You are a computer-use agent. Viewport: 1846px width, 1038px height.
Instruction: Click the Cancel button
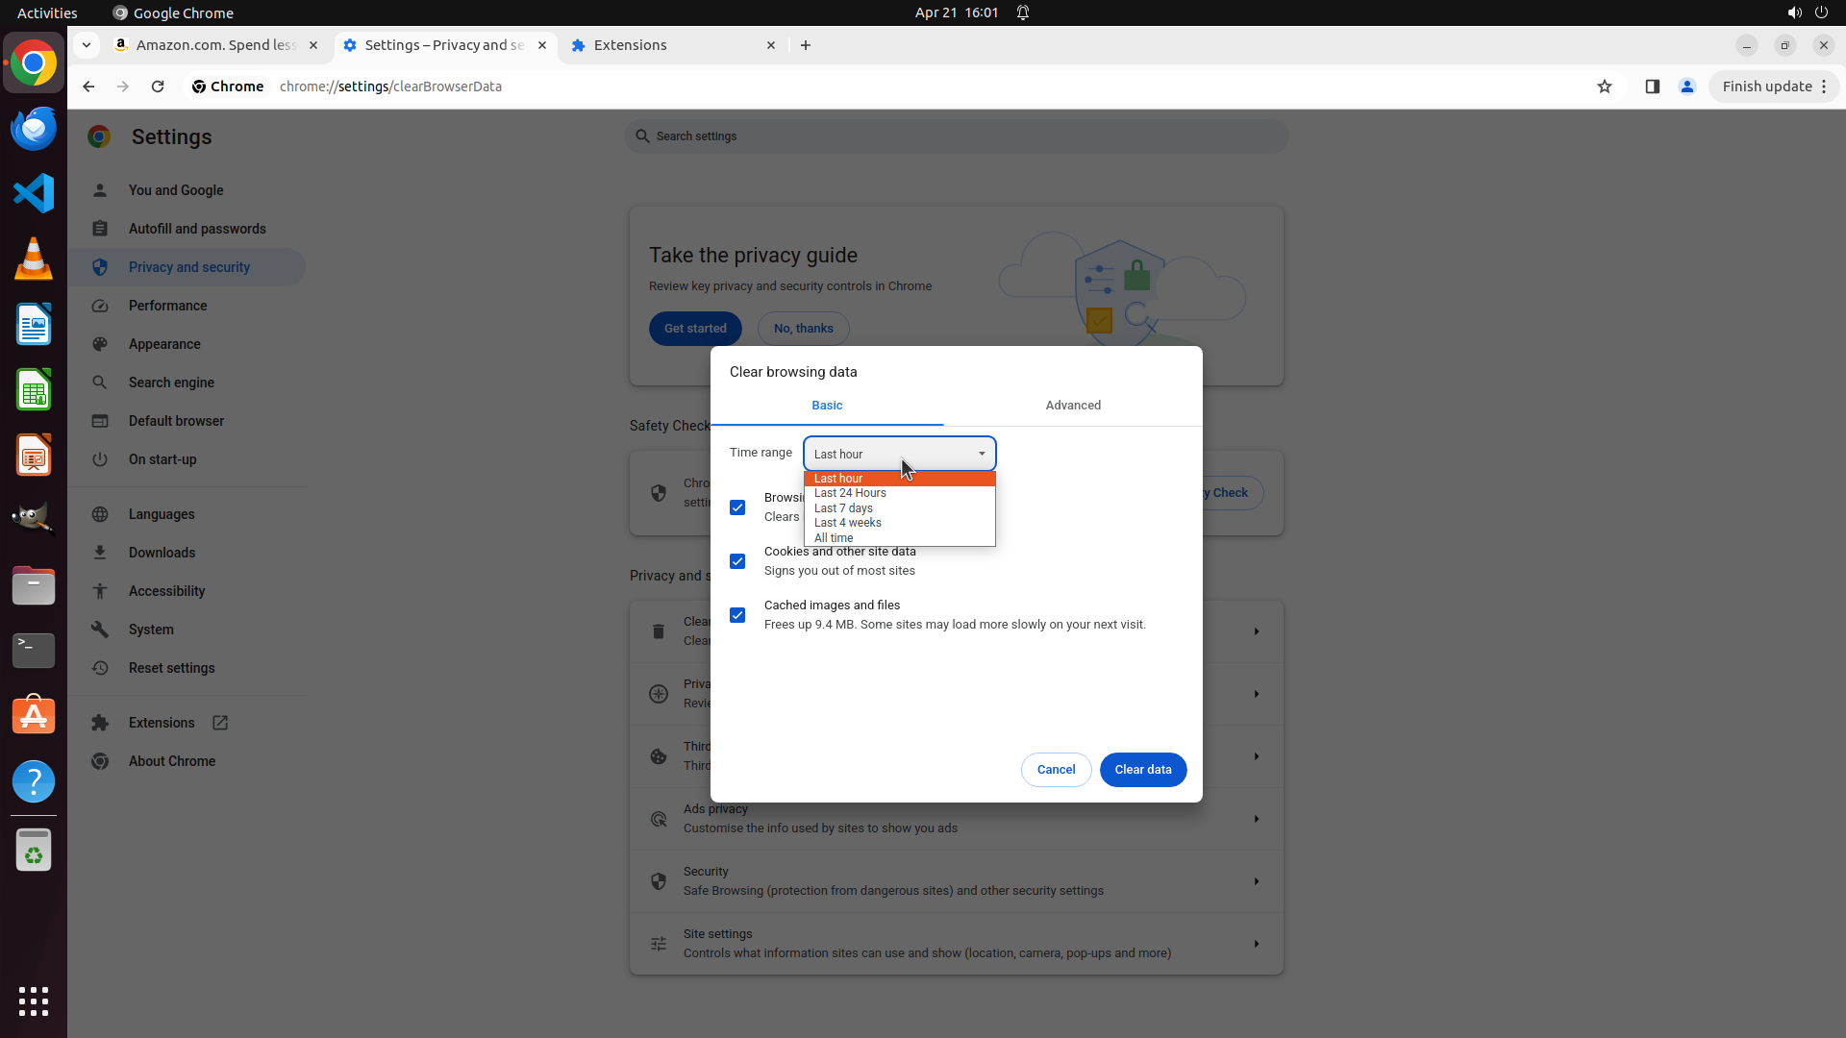1056,770
